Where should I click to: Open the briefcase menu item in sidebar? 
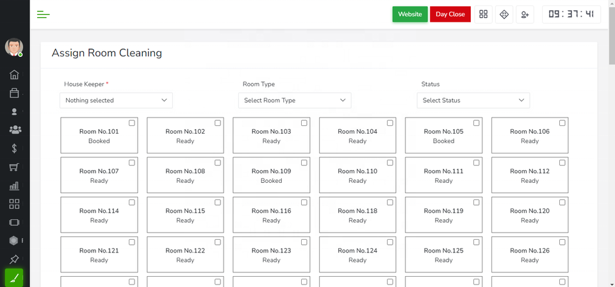(x=14, y=93)
